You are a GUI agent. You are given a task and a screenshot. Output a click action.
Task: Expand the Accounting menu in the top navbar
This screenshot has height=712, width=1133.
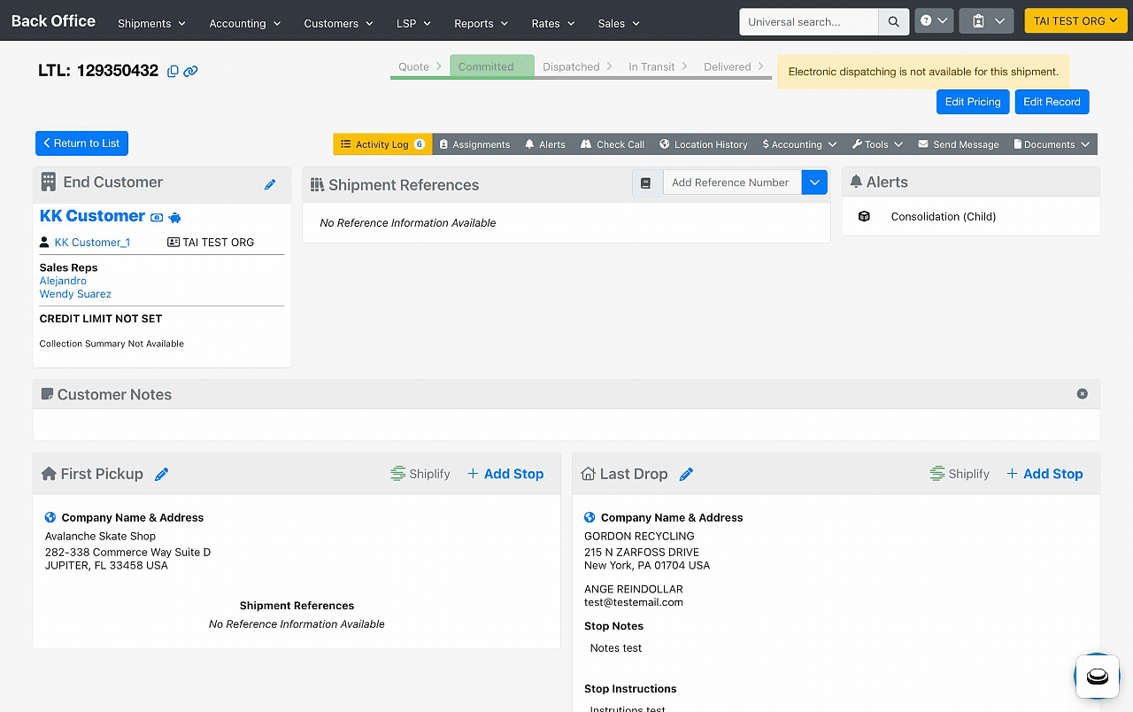[x=245, y=23]
